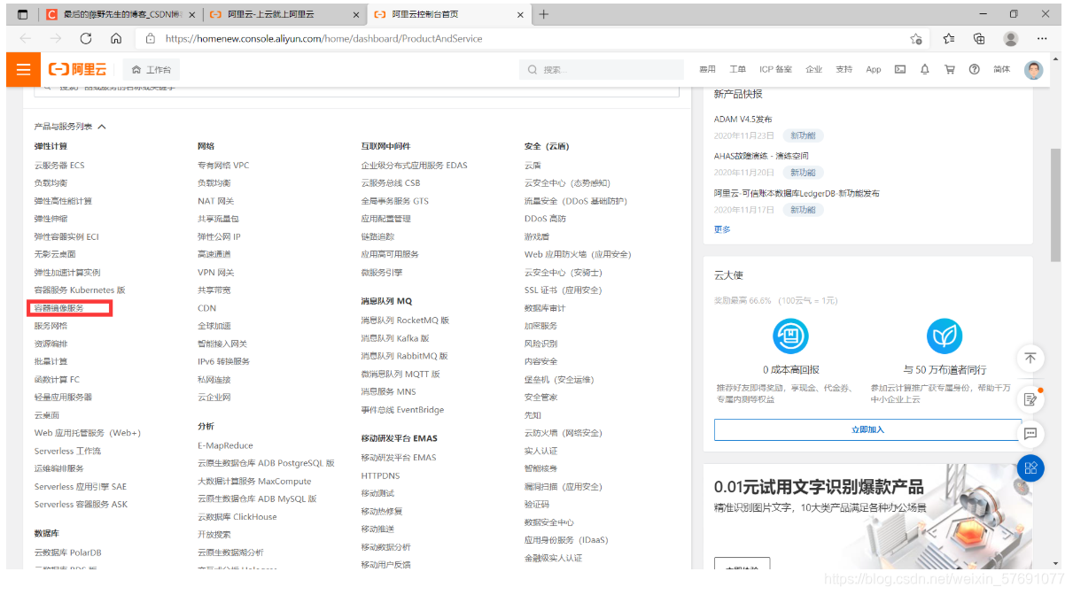Open SSL 证书 (应用安全)

pyautogui.click(x=563, y=290)
